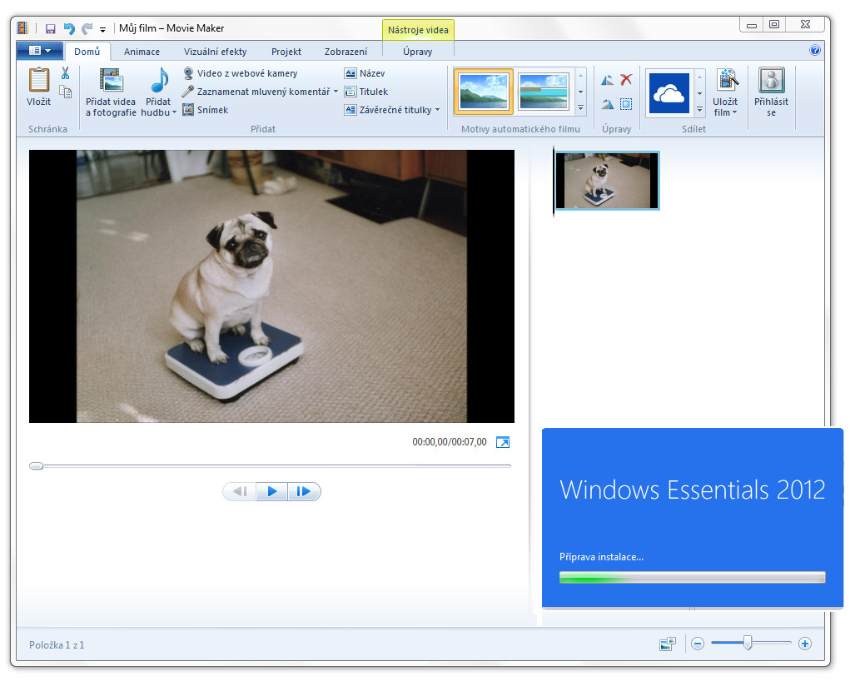Add a Název title
This screenshot has width=850, height=681.
(365, 73)
